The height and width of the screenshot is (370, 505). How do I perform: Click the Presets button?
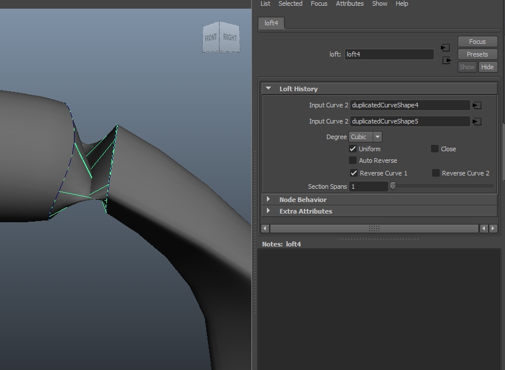(x=477, y=54)
